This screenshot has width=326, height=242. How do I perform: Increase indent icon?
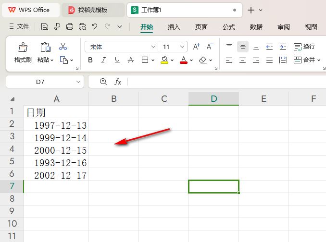click(x=283, y=47)
